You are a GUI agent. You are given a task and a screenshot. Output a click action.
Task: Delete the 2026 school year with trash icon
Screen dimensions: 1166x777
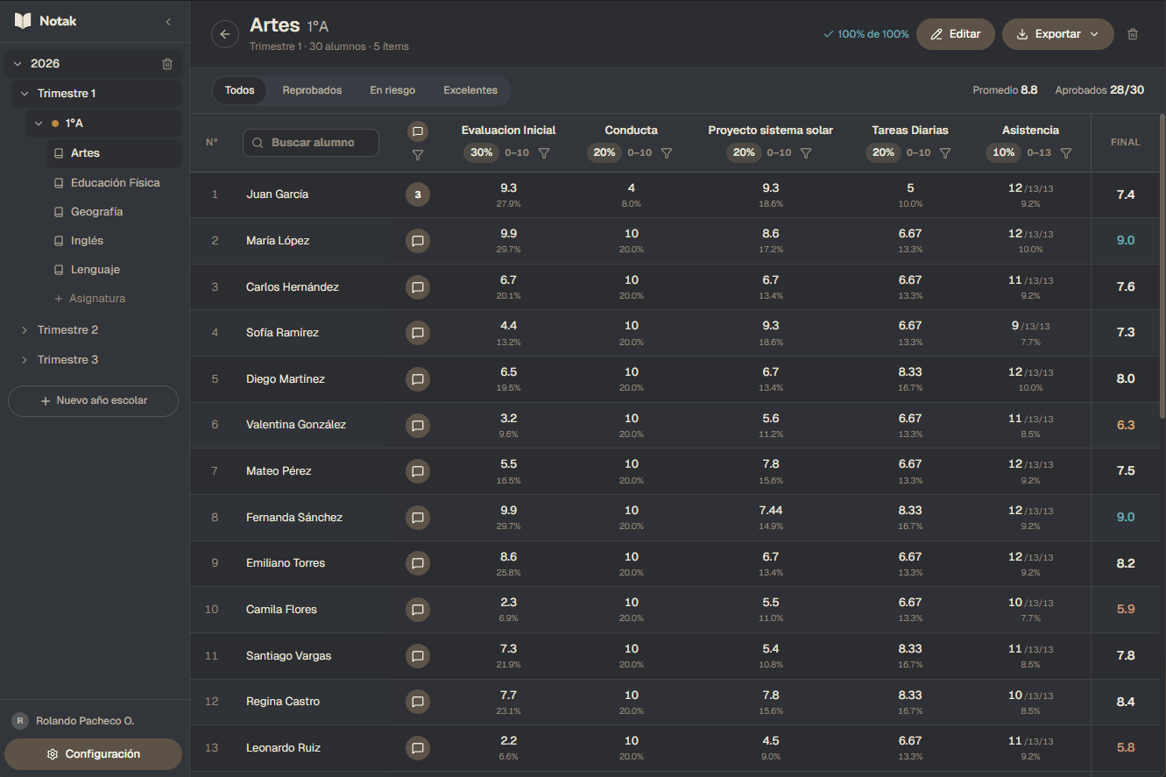pyautogui.click(x=167, y=64)
